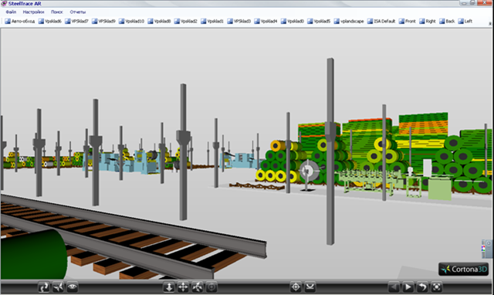Toggle the Roll mode icon

(x=211, y=287)
